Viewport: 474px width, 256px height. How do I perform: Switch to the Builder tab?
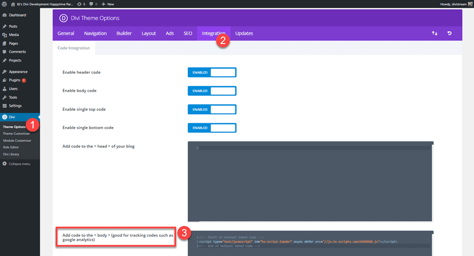click(x=124, y=33)
